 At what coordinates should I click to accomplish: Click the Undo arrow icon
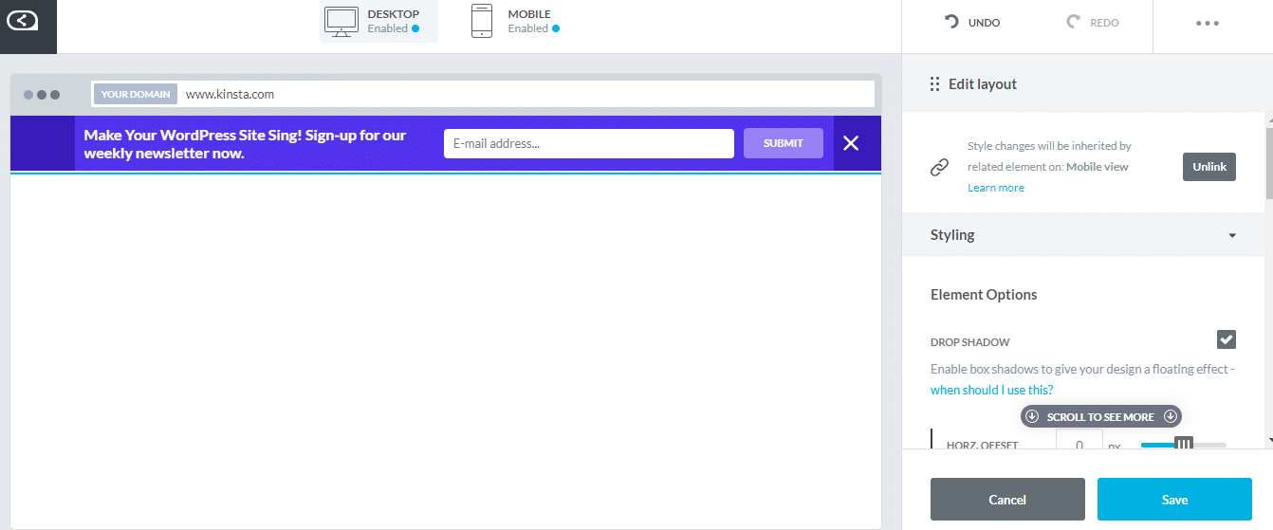pos(951,22)
